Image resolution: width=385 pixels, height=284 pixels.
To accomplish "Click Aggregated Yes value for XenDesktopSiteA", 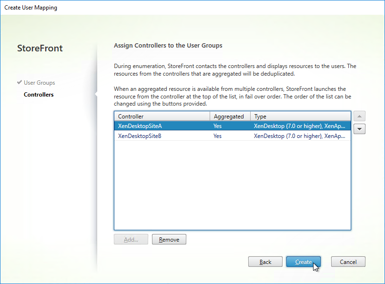I will 218,126.
